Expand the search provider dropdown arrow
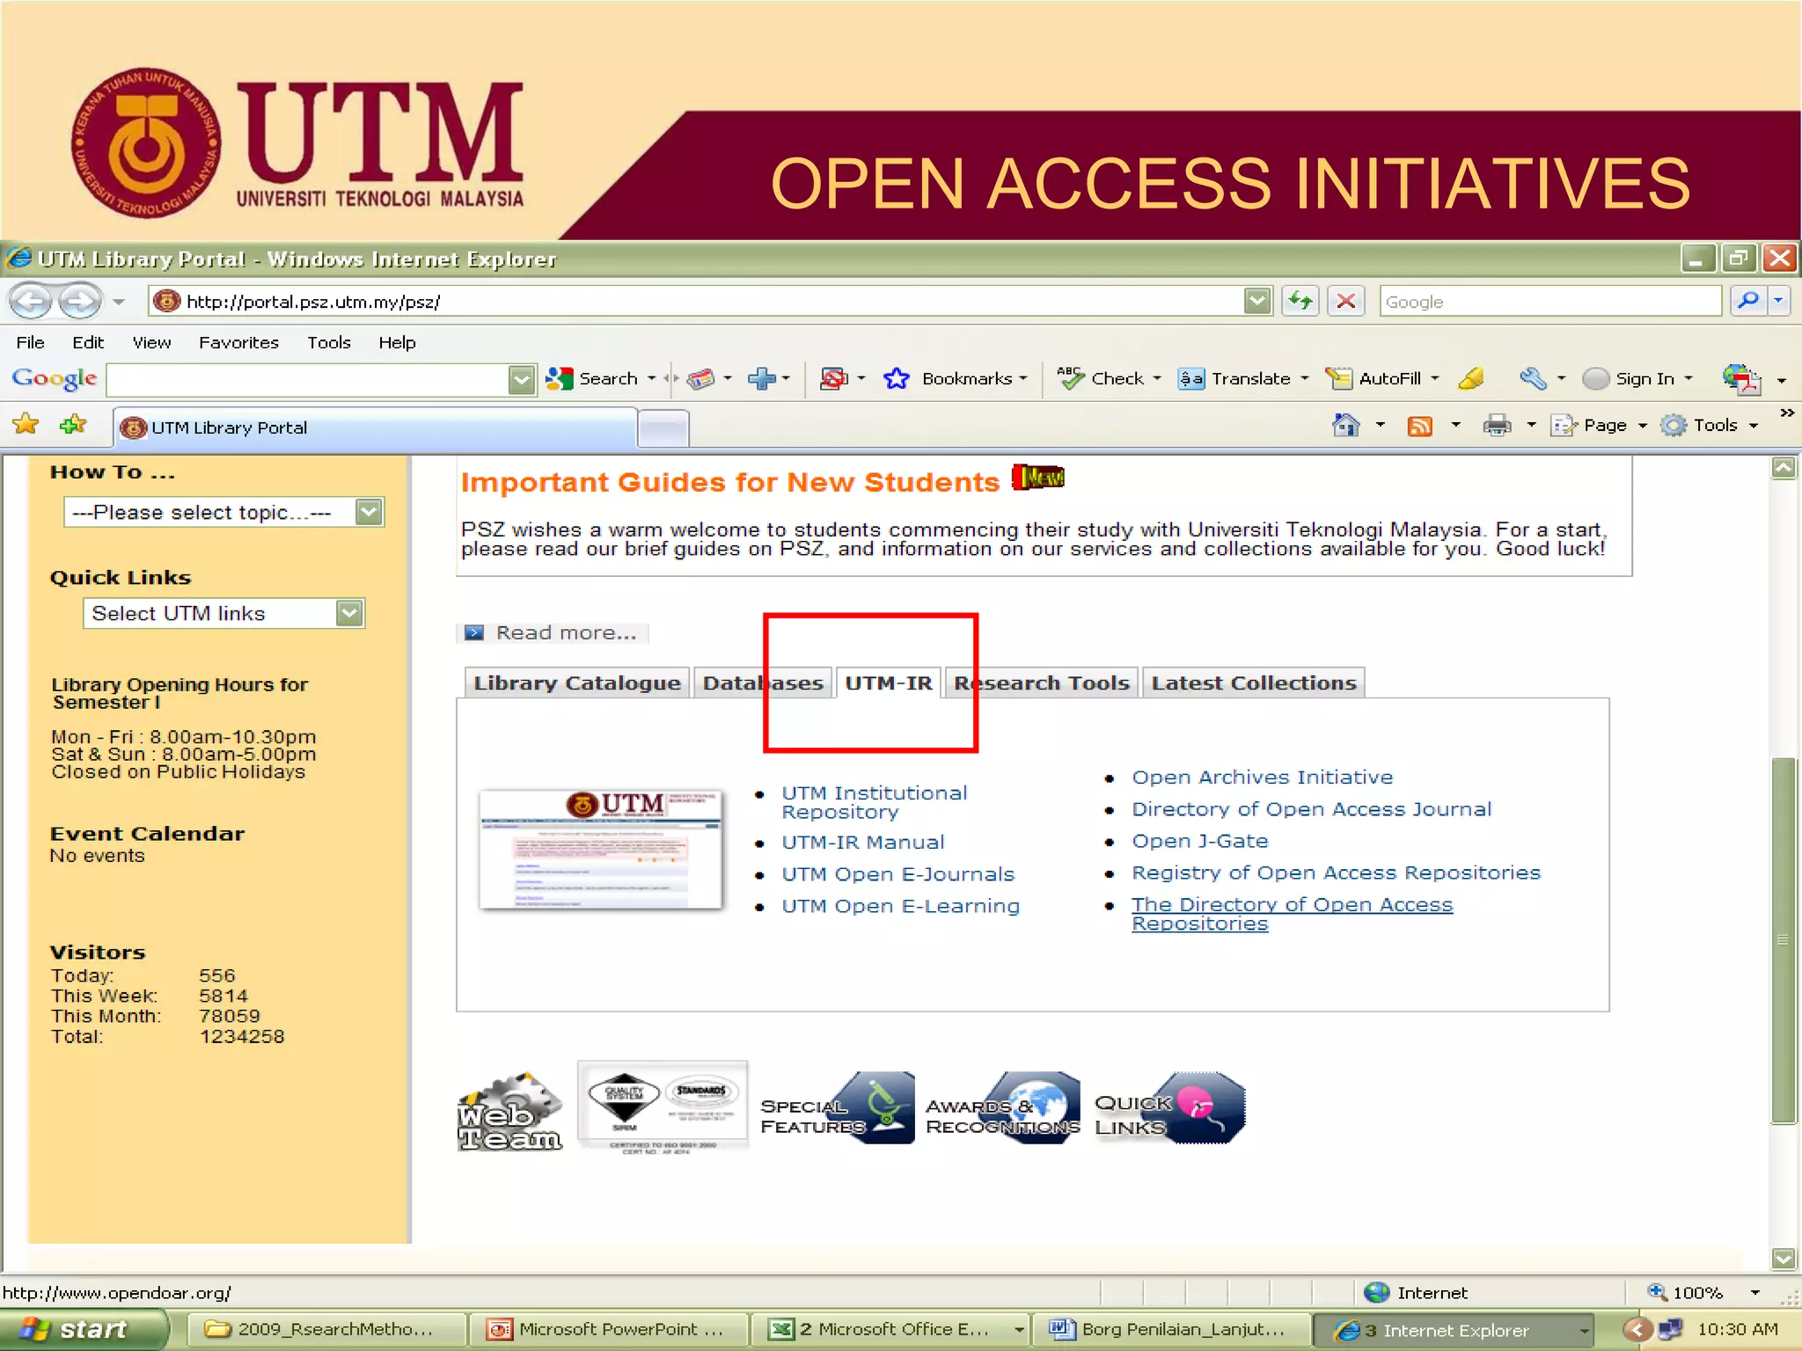Viewport: 1802px width, 1351px height. [x=1778, y=301]
